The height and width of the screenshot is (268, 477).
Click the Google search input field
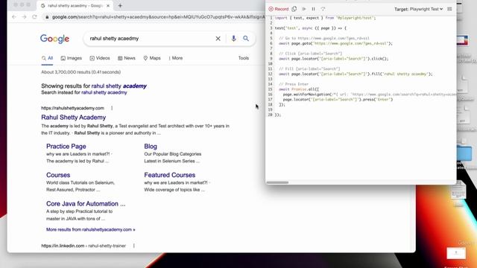coord(151,39)
